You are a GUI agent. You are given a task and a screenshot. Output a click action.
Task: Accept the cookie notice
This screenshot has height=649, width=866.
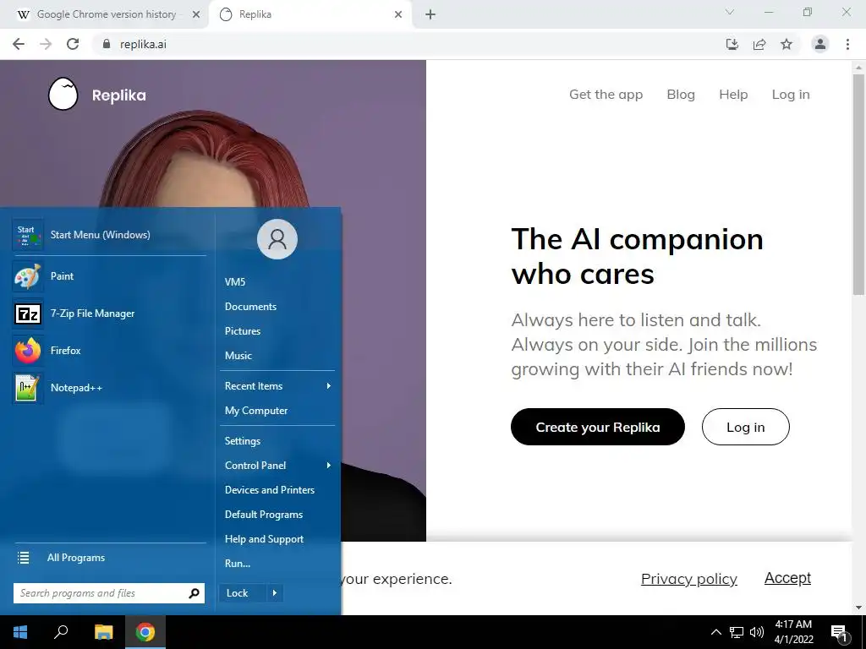(x=787, y=578)
